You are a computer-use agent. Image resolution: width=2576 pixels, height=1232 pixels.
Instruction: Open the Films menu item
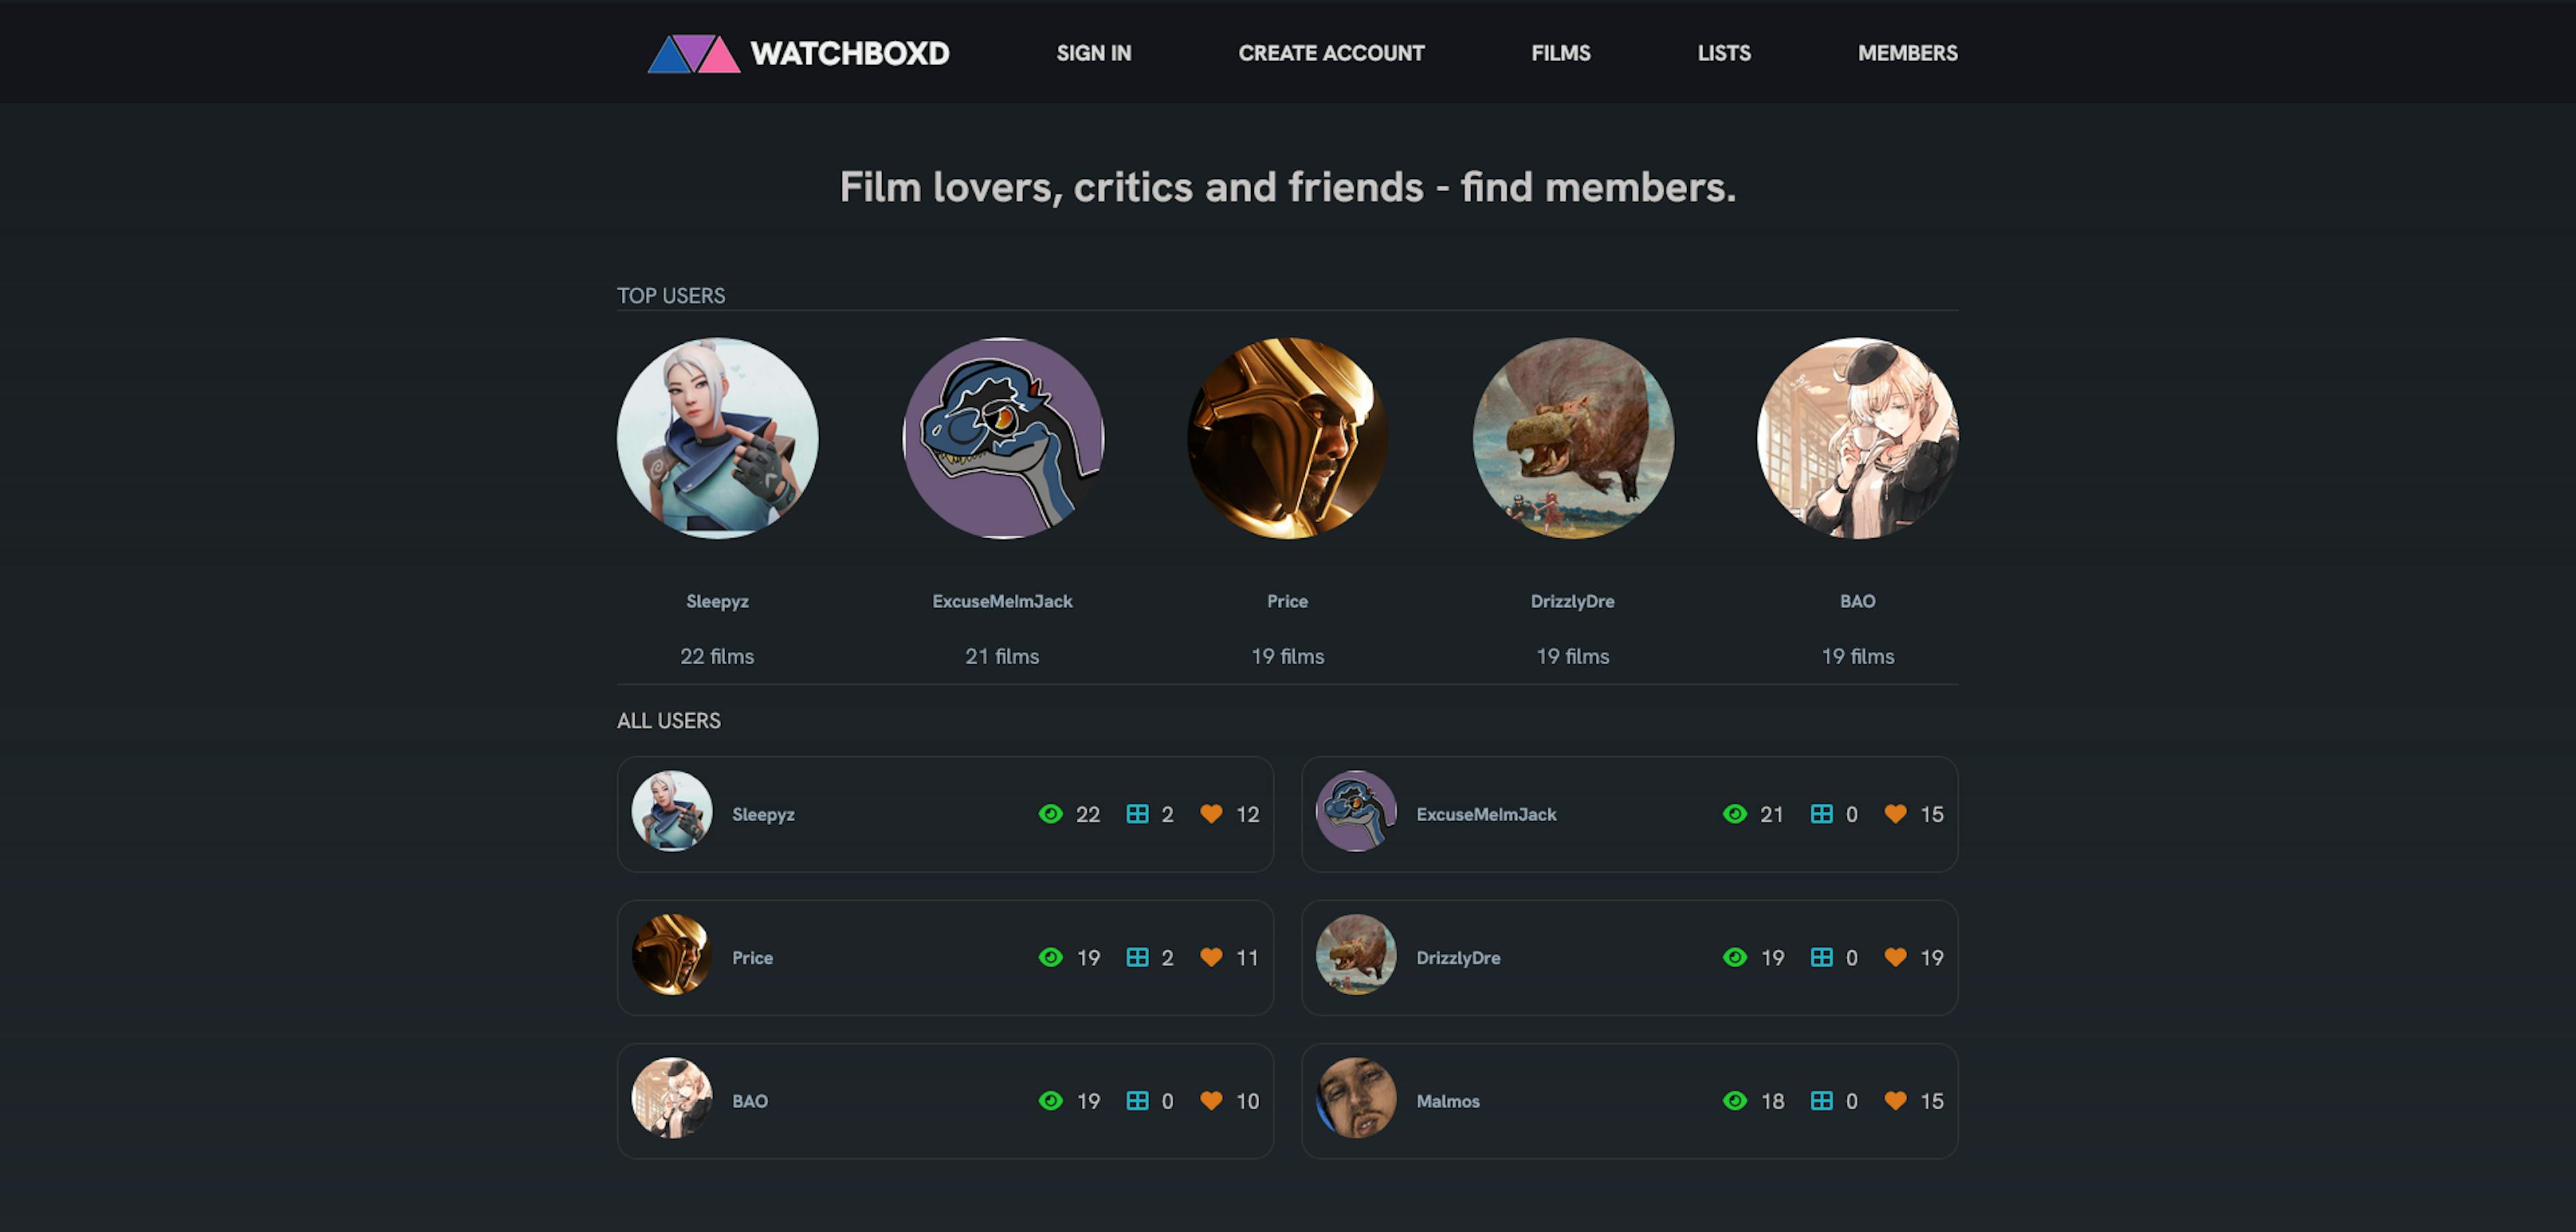tap(1561, 53)
